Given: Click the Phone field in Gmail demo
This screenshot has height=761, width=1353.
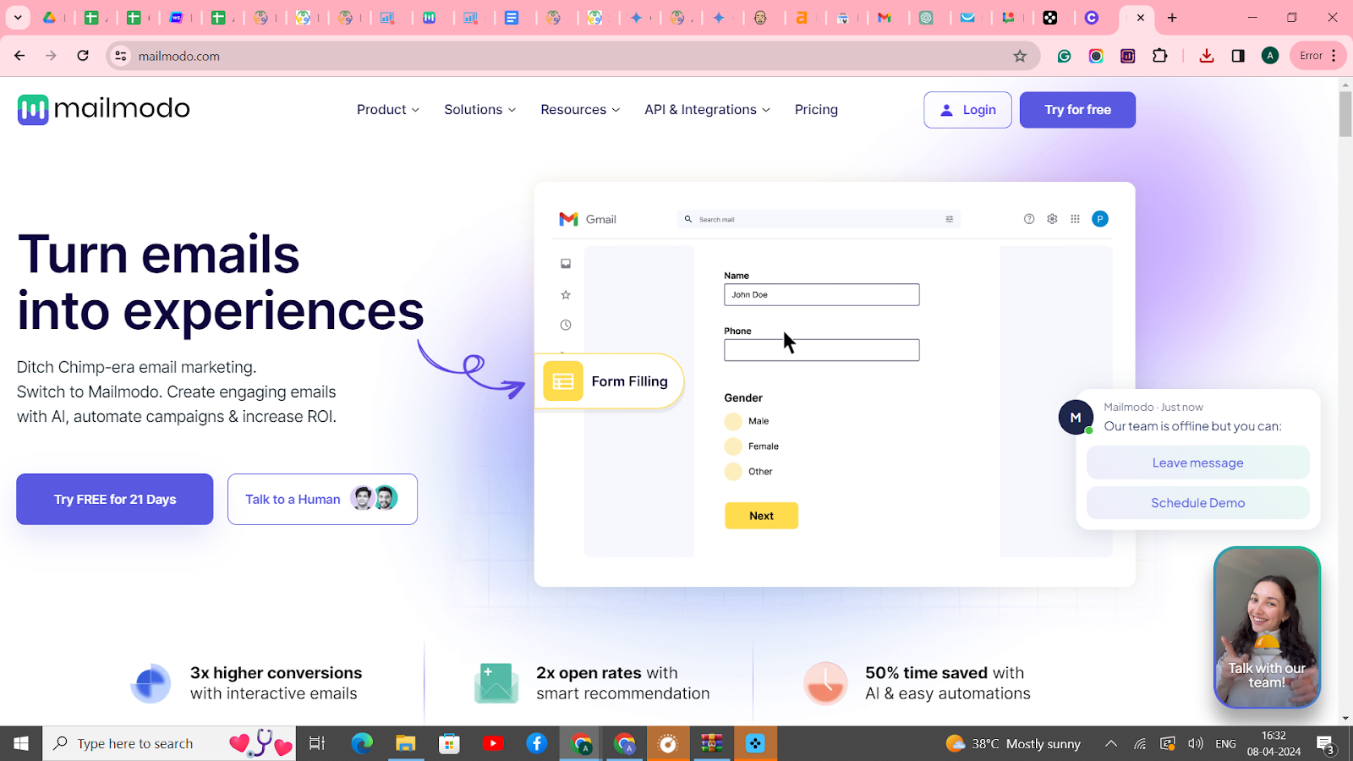Looking at the screenshot, I should (x=821, y=350).
